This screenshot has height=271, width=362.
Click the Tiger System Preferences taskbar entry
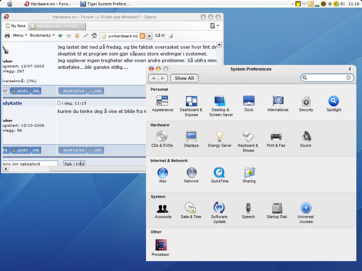(x=105, y=4)
